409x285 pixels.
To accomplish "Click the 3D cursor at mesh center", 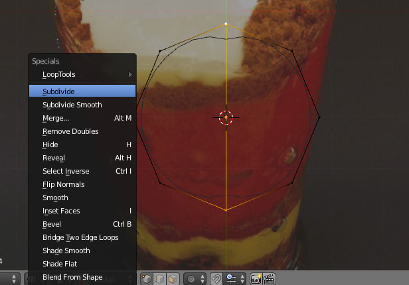I will click(226, 117).
